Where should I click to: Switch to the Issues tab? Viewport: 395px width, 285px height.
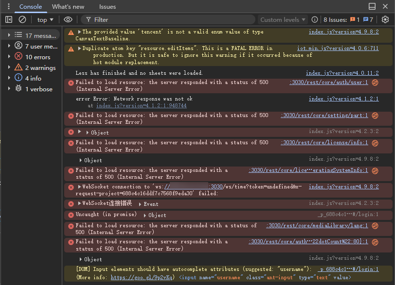tap(108, 7)
